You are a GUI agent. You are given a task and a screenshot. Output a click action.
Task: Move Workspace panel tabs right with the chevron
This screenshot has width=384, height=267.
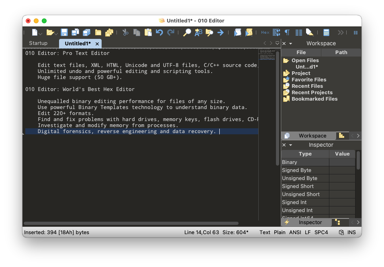pyautogui.click(x=358, y=136)
